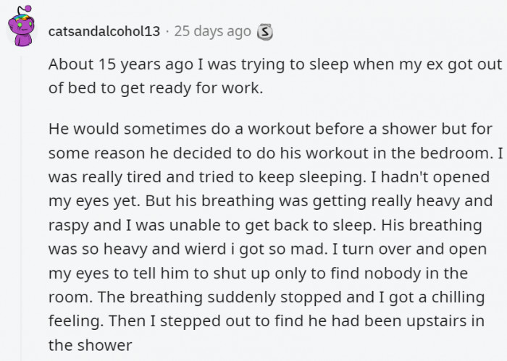This screenshot has height=361, width=507.
Task: Click the text 'of bed to get ready for work.'
Action: click(x=156, y=88)
